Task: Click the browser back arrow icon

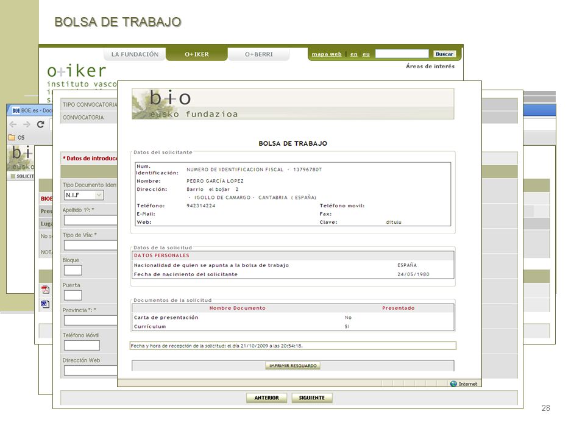Action: 13,124
